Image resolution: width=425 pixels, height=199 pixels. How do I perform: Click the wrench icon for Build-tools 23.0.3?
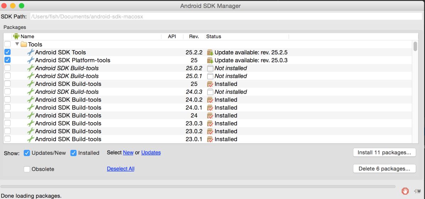point(31,123)
